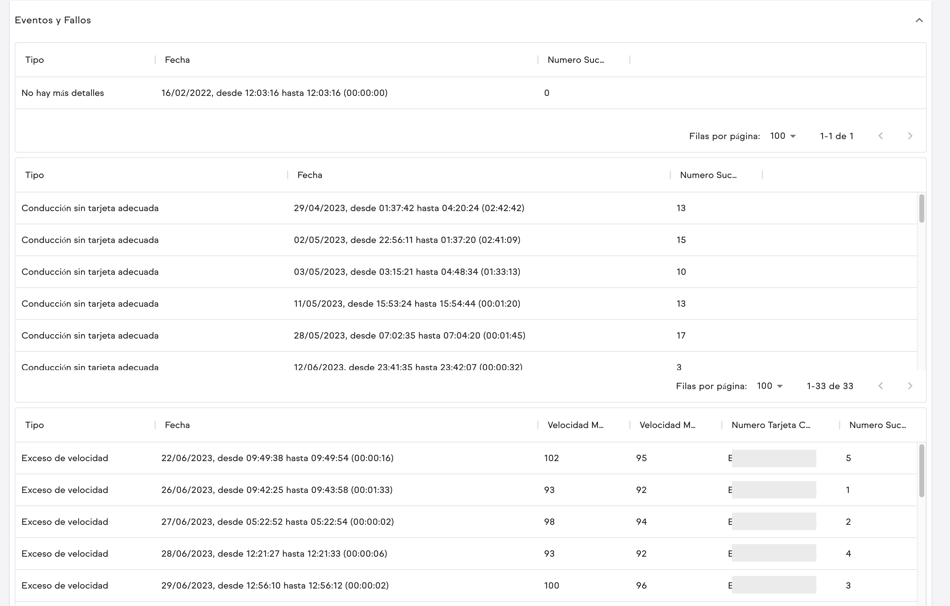The height and width of the screenshot is (606, 950).
Task: Sort first table by Fecha column
Action: point(177,60)
